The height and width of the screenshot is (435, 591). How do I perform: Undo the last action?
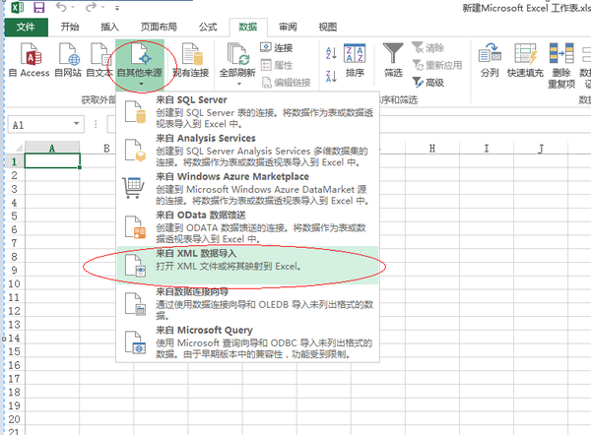pos(61,7)
